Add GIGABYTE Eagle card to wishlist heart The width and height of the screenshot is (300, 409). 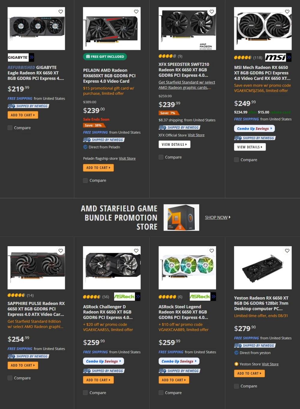[61, 12]
